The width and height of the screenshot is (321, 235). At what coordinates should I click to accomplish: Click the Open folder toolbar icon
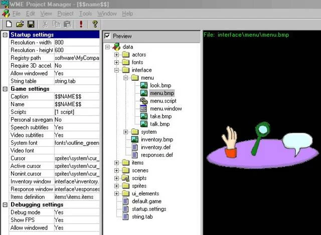click(20, 24)
